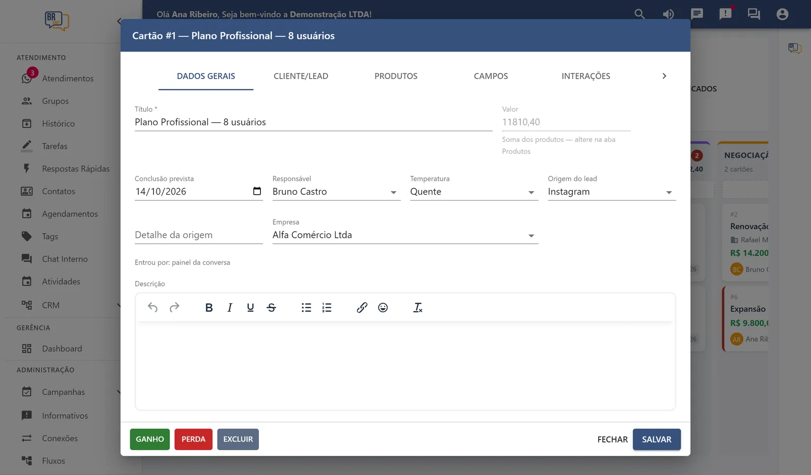
Task: Open Empresa dropdown showing Alfa Comércio
Action: click(405, 235)
